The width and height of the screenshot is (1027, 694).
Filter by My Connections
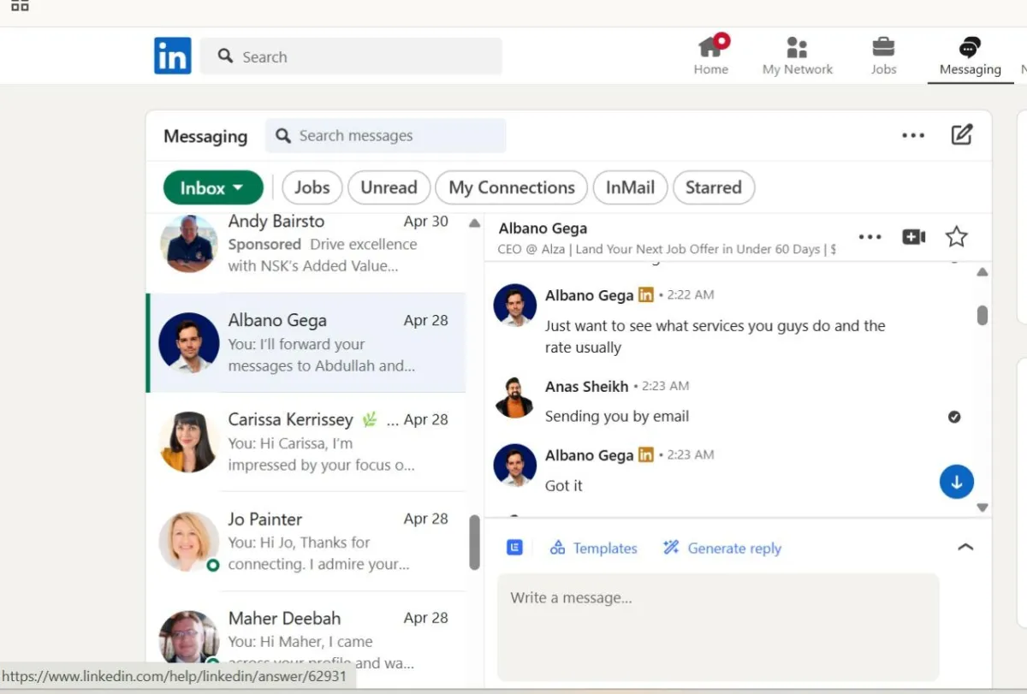click(512, 187)
